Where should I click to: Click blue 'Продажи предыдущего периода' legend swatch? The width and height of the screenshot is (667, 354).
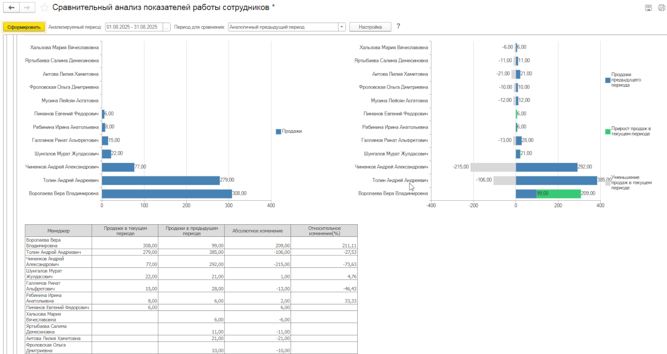(x=608, y=80)
